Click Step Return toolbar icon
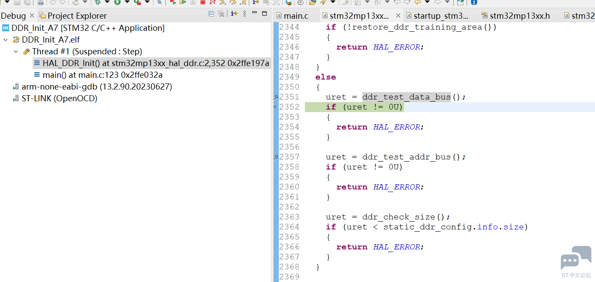 [243, 2]
